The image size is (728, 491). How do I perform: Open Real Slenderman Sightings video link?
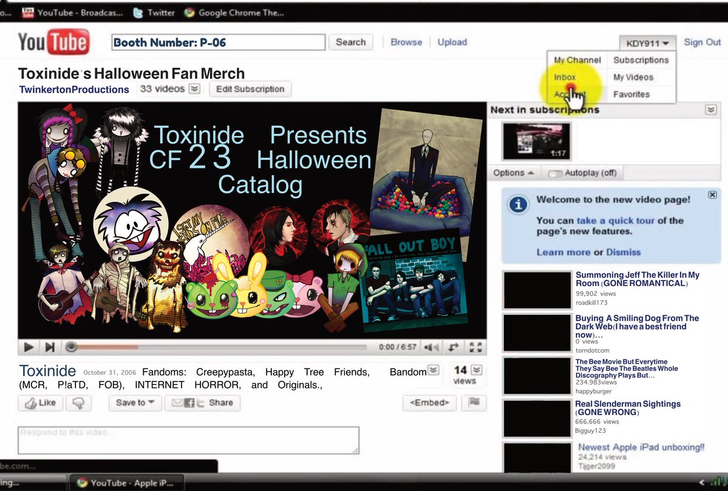click(x=628, y=408)
